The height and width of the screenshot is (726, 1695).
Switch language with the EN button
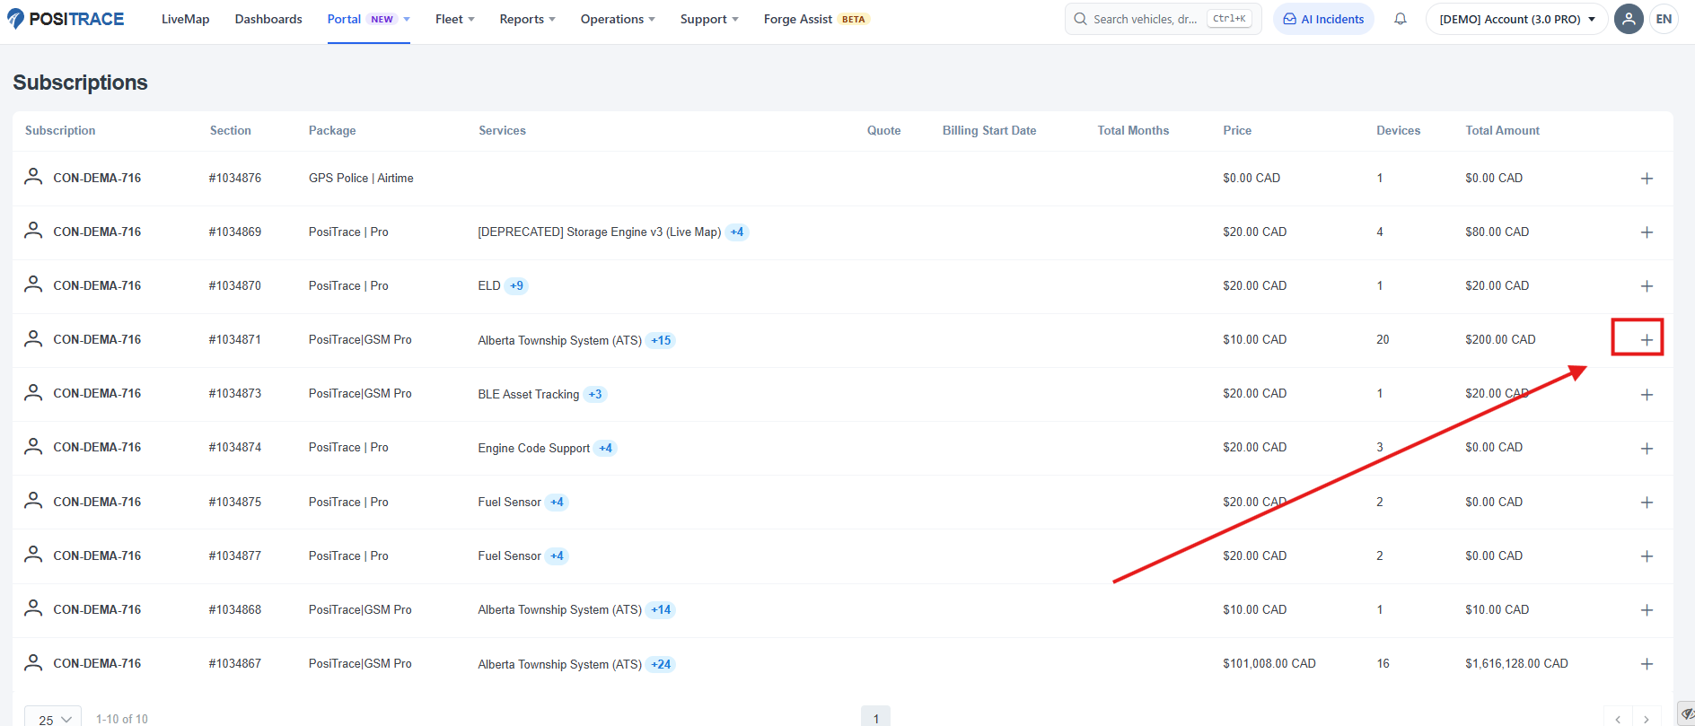[x=1664, y=19]
